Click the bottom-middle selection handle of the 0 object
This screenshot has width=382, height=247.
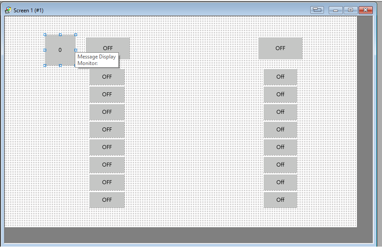(60, 65)
